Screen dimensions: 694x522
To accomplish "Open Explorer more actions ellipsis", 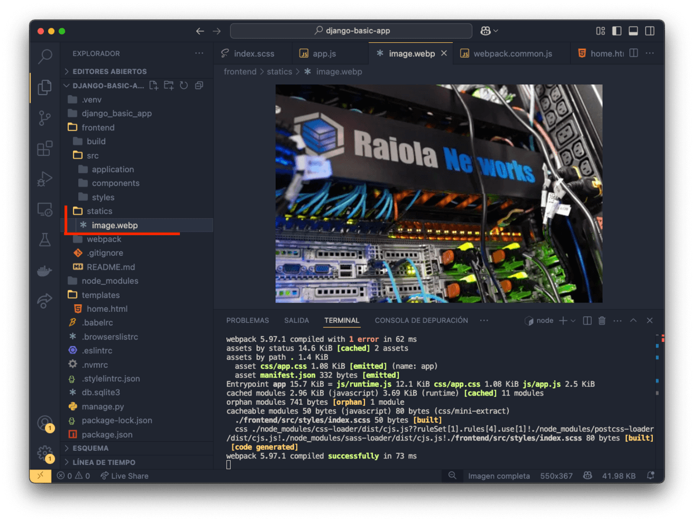I will pyautogui.click(x=199, y=53).
